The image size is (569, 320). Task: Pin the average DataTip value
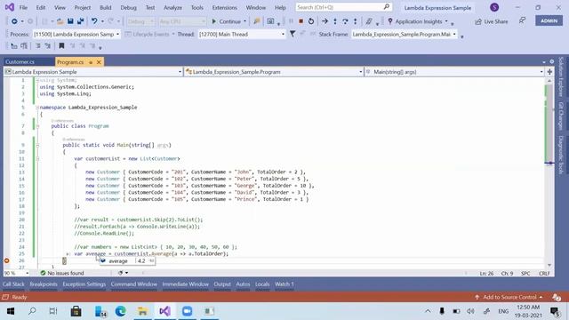152,260
